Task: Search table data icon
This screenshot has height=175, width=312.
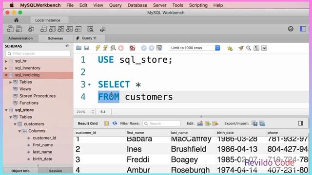Action: (x=90, y=29)
